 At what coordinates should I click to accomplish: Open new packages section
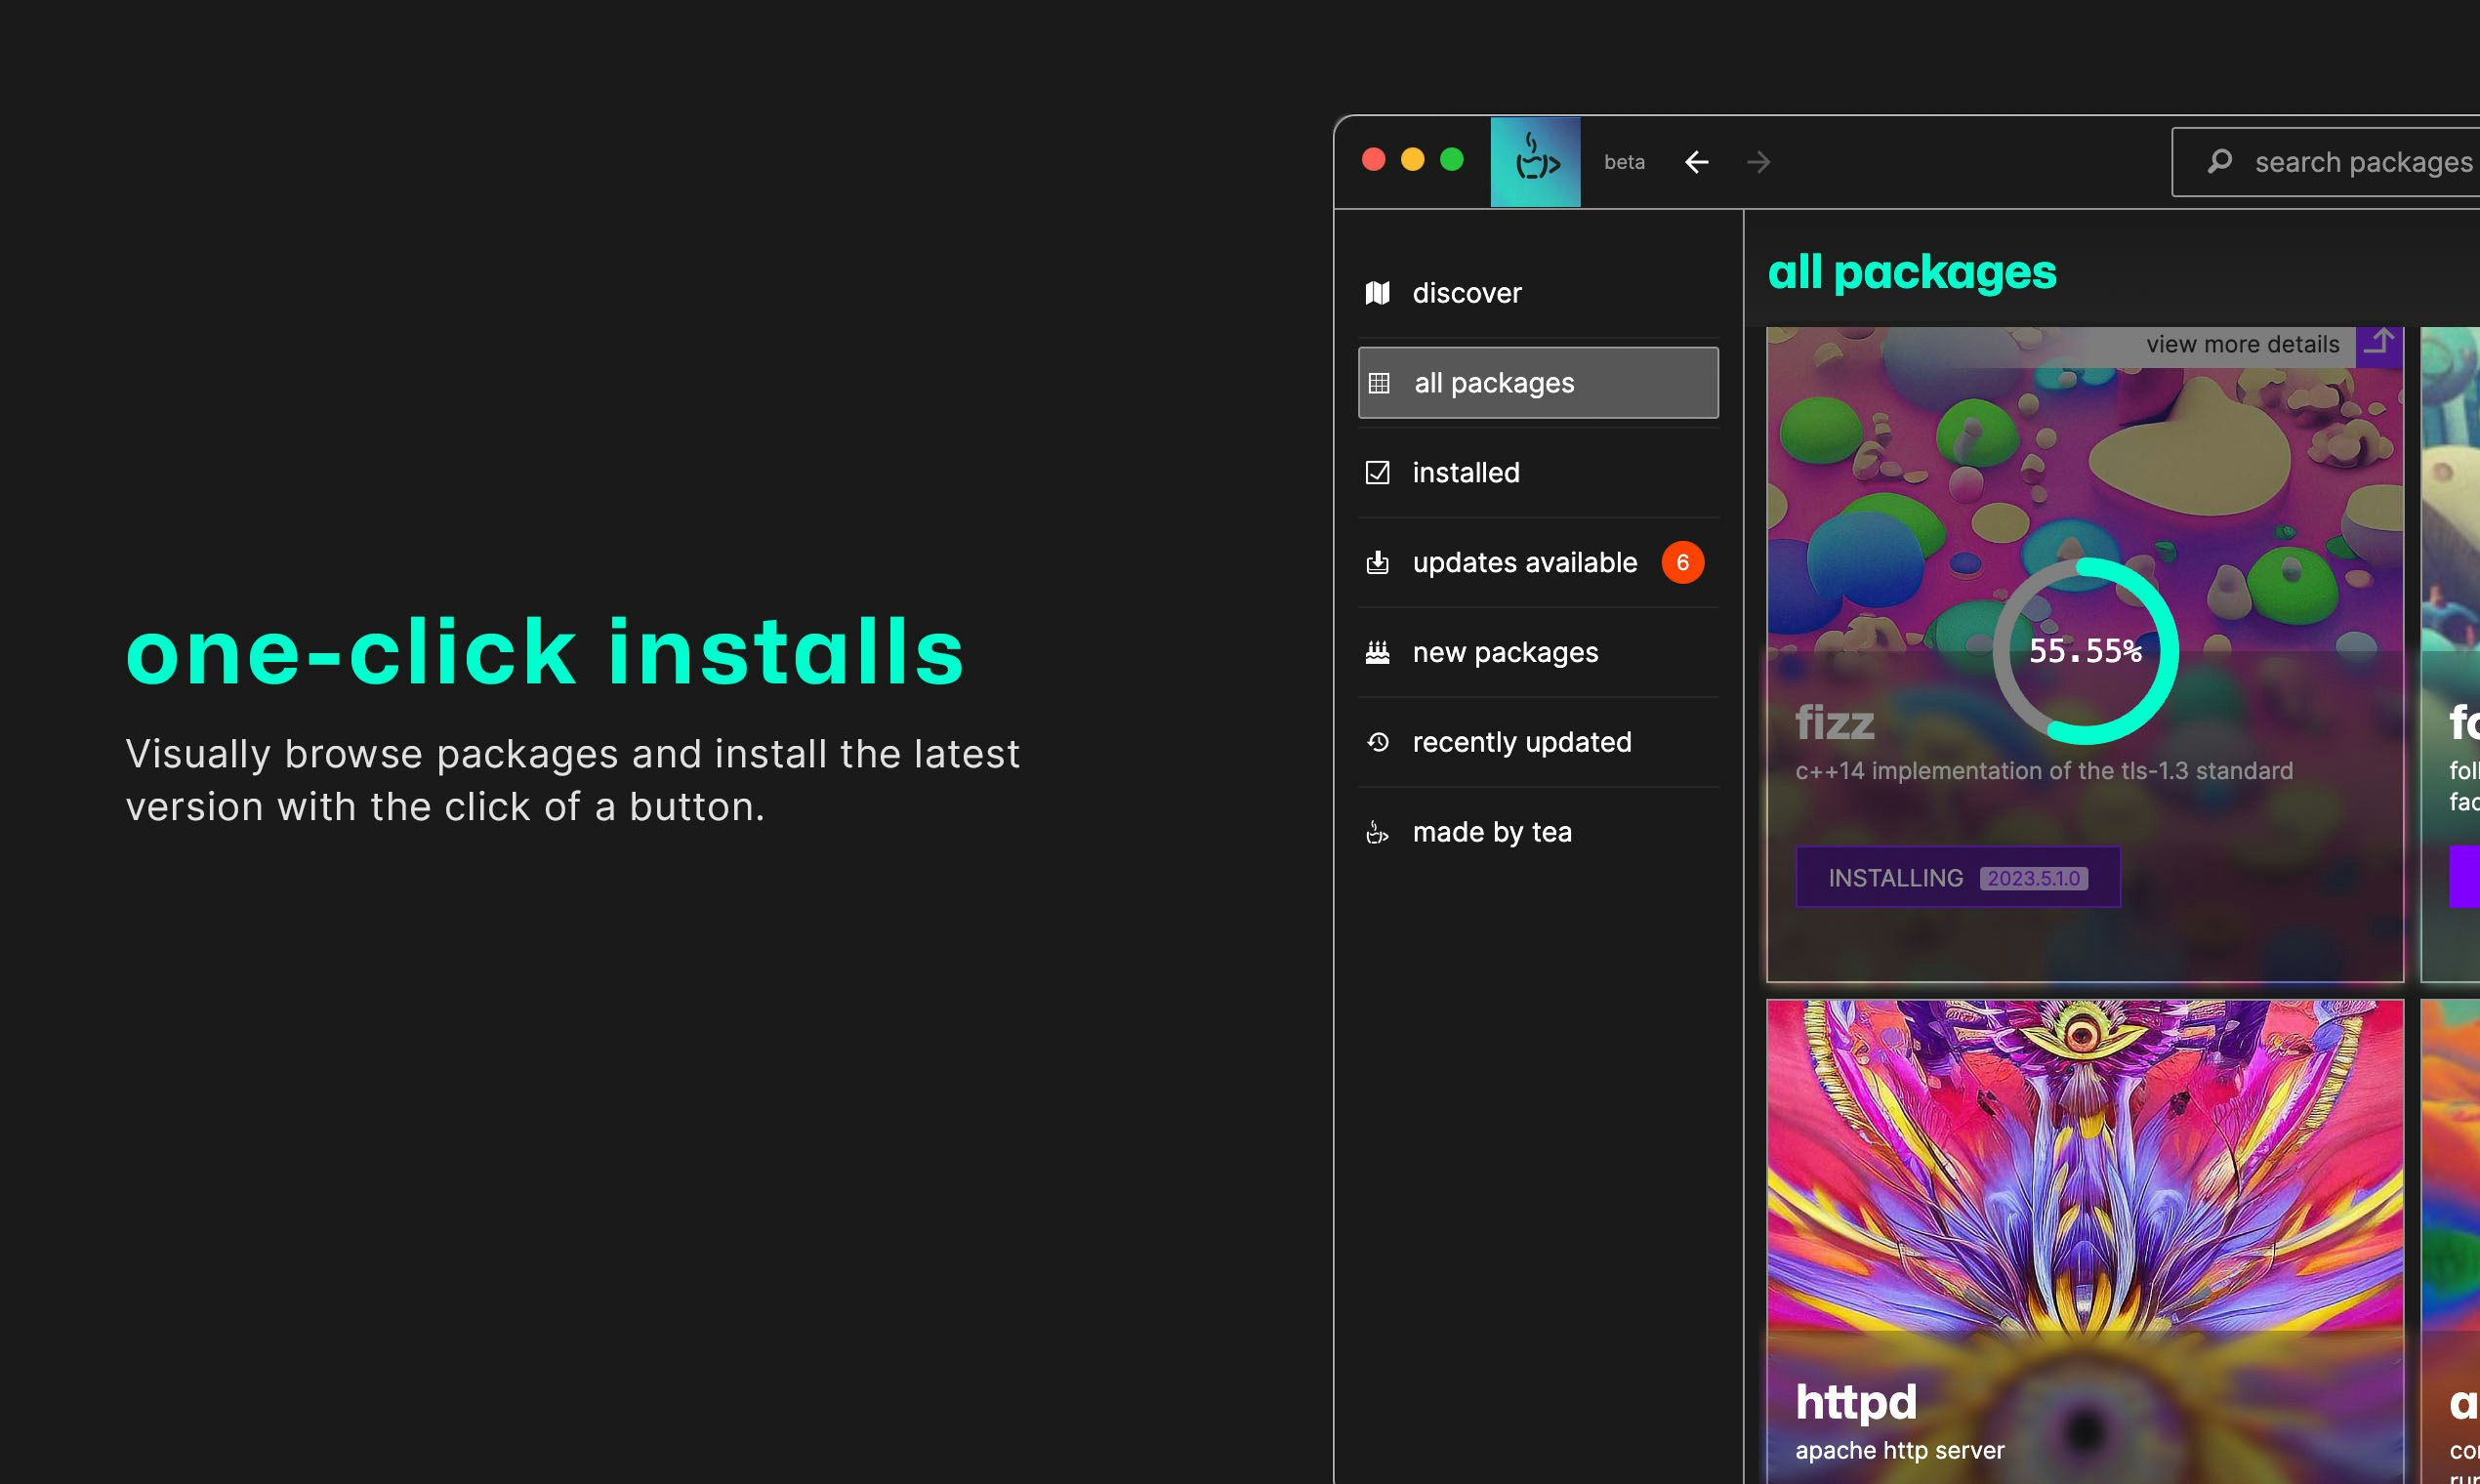click(1538, 652)
